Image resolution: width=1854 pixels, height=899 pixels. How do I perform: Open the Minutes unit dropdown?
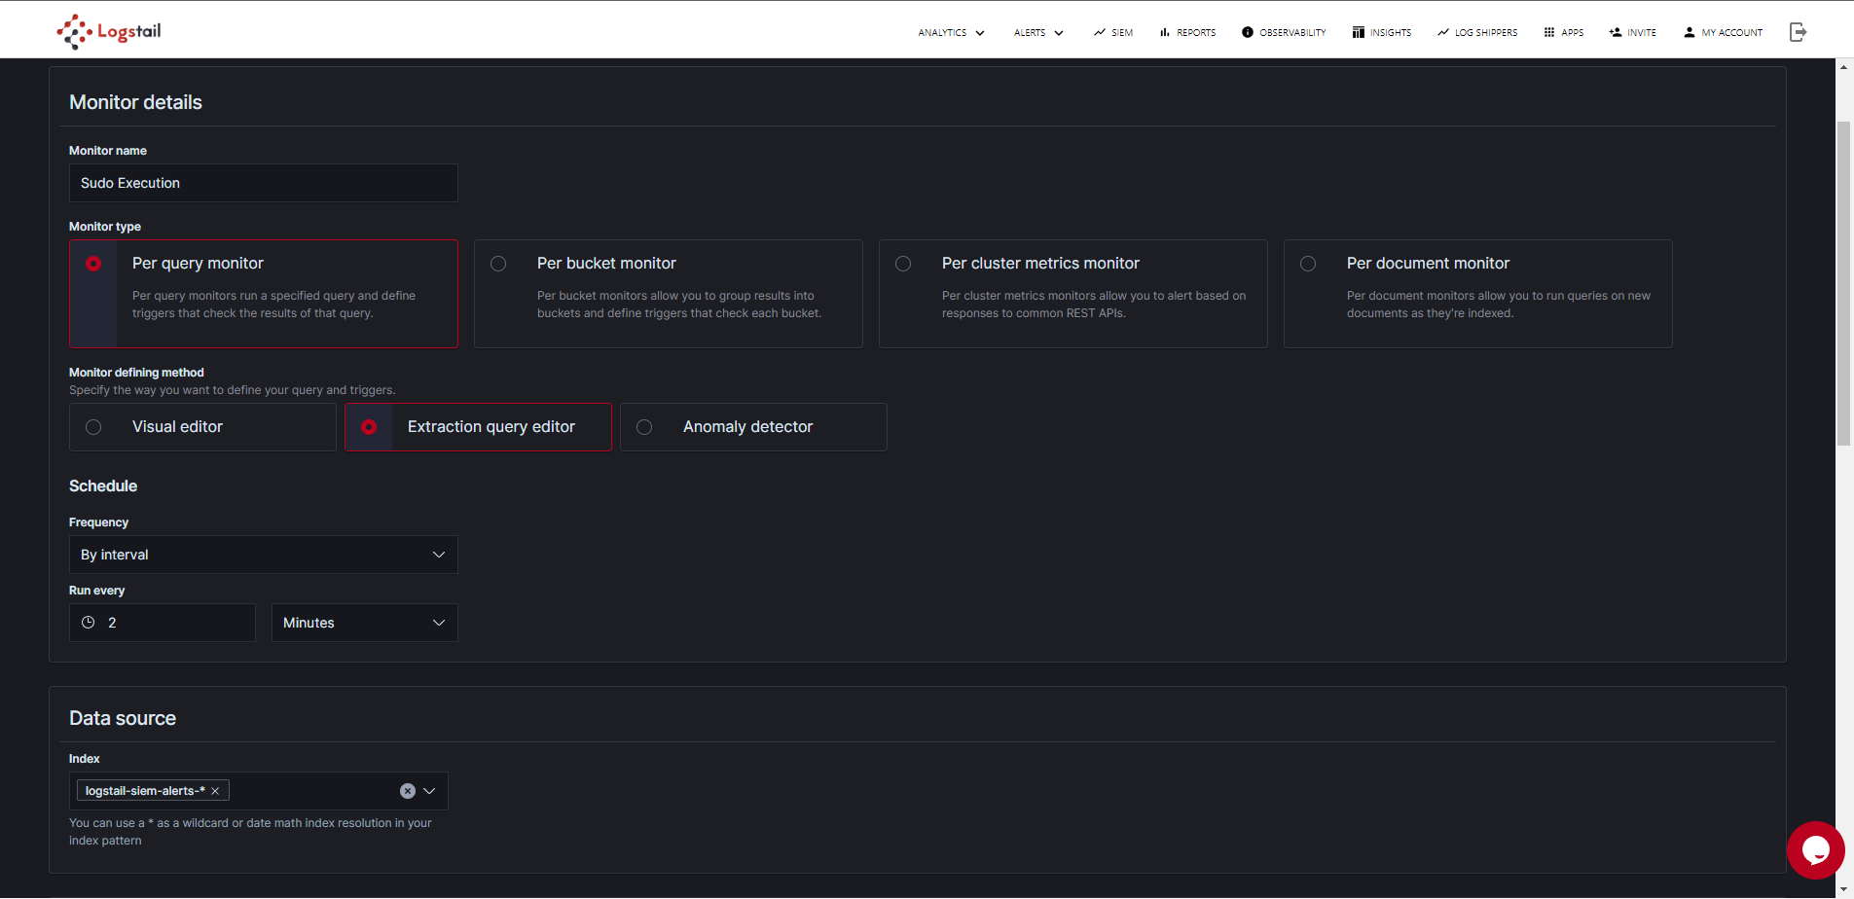pos(365,623)
